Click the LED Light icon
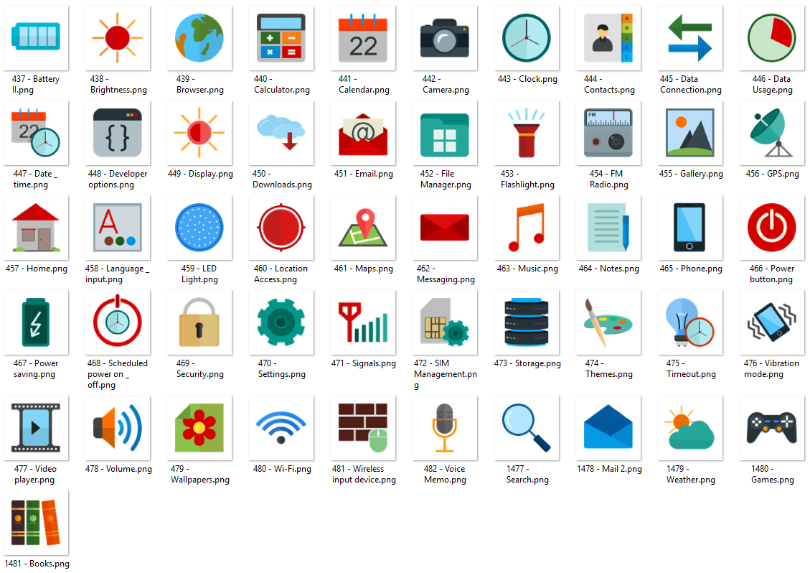 coord(199,228)
